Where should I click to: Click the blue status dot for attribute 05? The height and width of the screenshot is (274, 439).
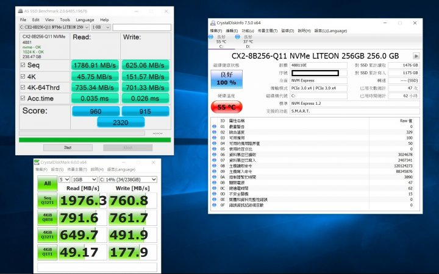tap(214, 149)
